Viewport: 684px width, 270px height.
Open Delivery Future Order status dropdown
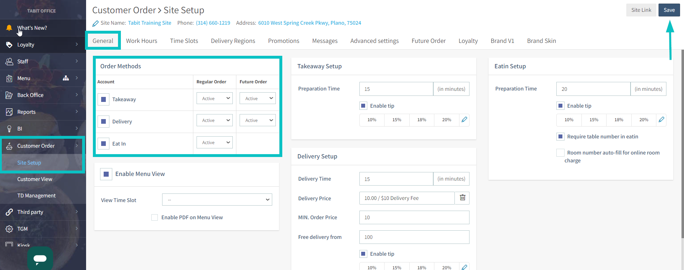pyautogui.click(x=258, y=120)
